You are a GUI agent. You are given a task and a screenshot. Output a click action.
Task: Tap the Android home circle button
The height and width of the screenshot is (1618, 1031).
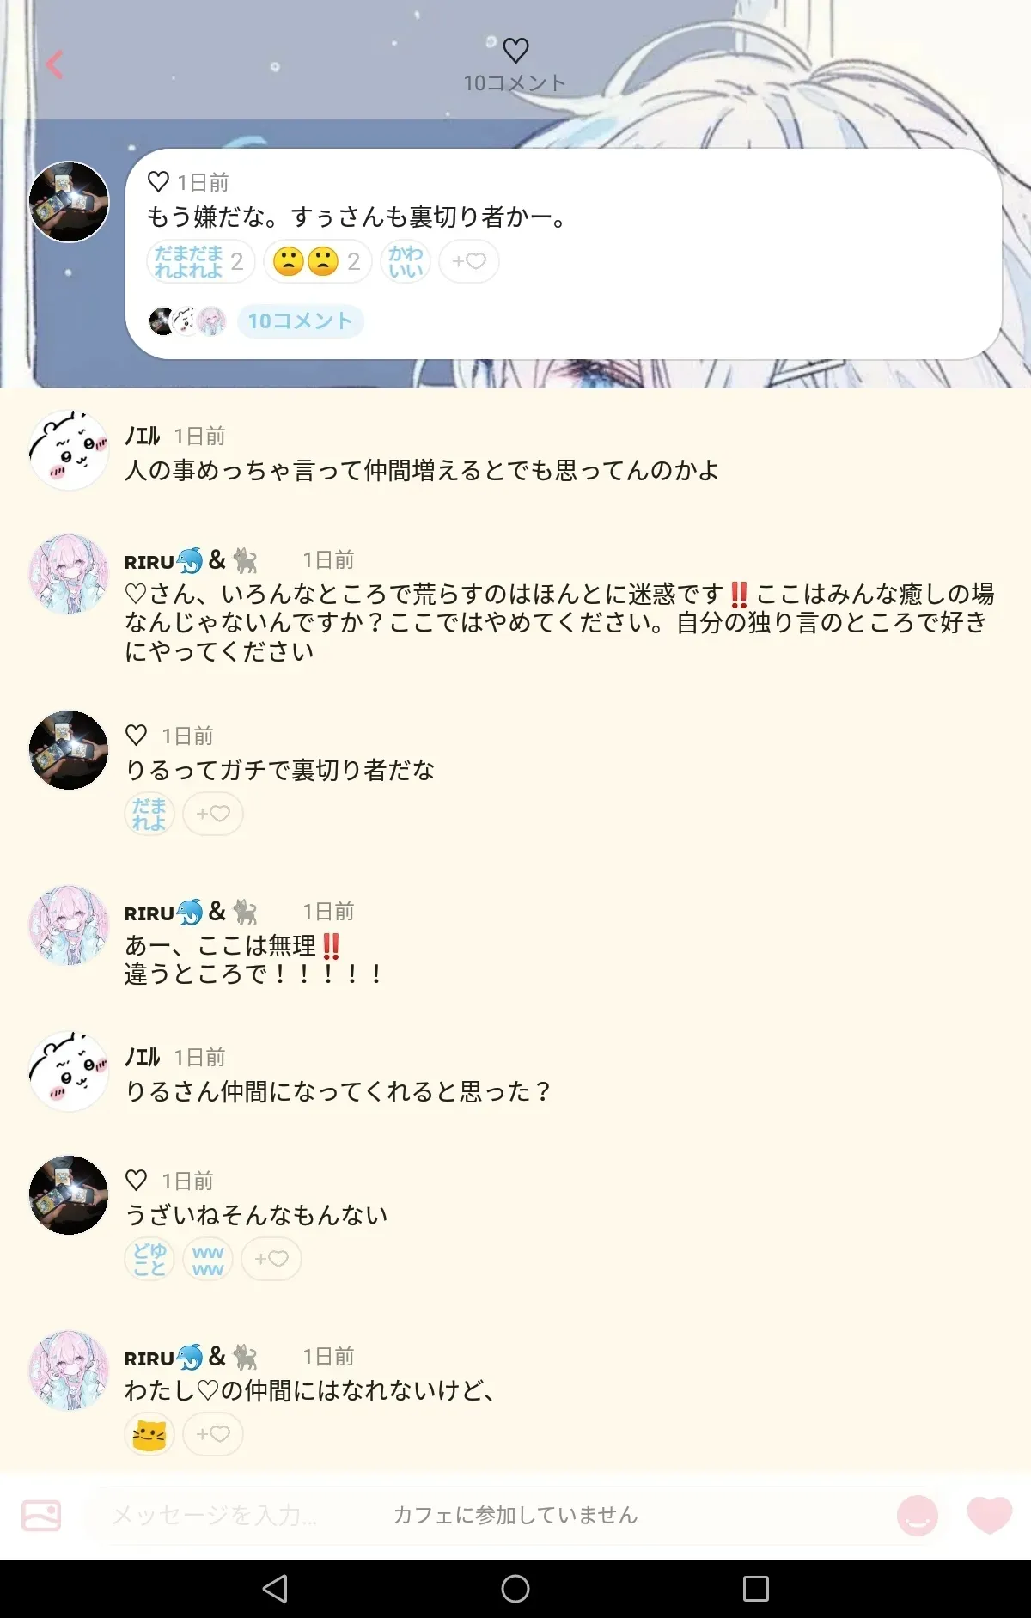515,1589
